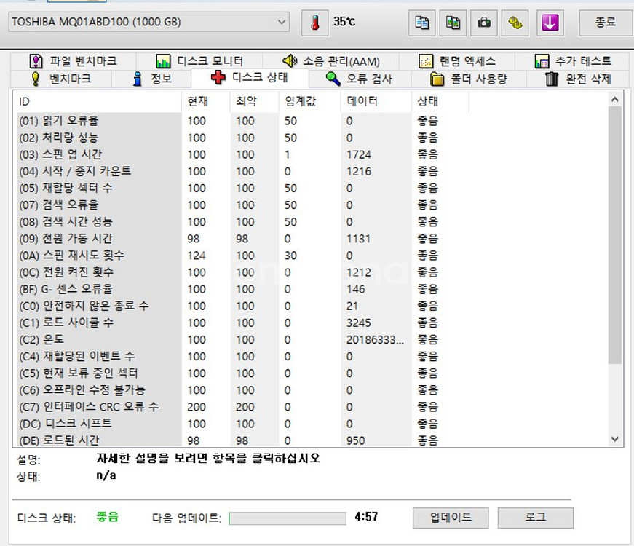
Task: Select the (C0) 안전하지 않은 종료 수 row
Action: (242, 306)
